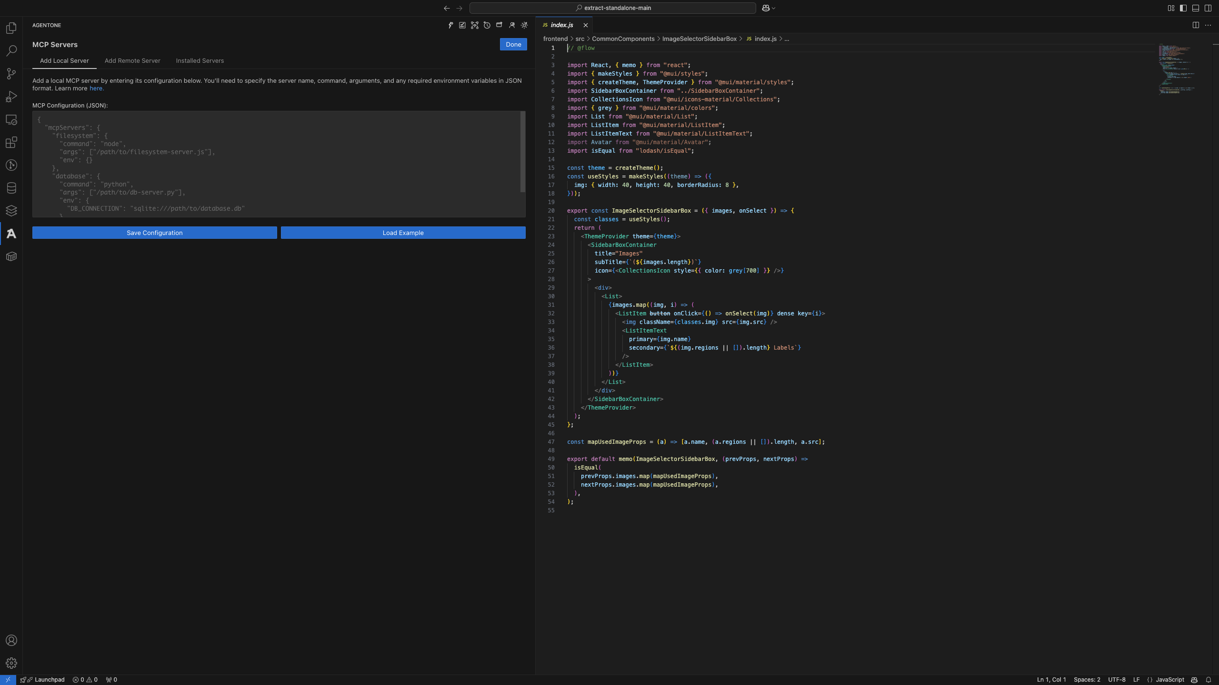1219x685 pixels.
Task: Open the Extensions view
Action: 11,142
